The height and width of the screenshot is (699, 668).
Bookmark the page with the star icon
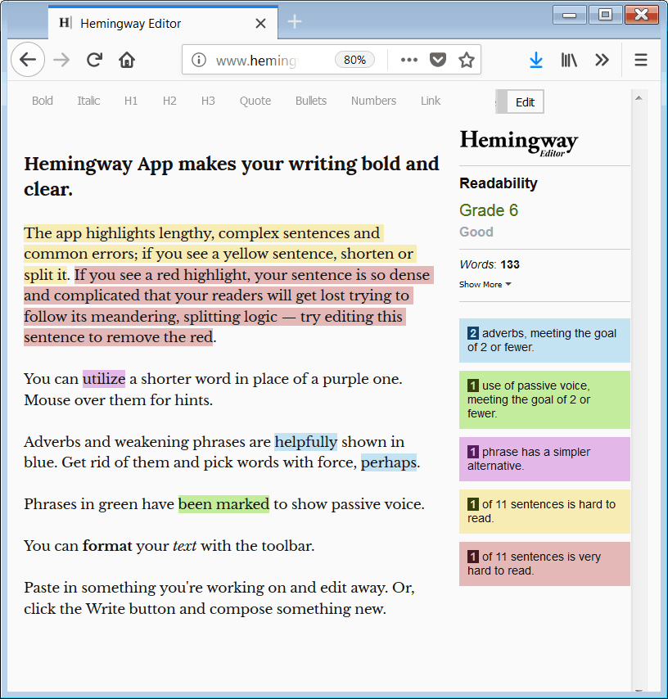point(467,60)
